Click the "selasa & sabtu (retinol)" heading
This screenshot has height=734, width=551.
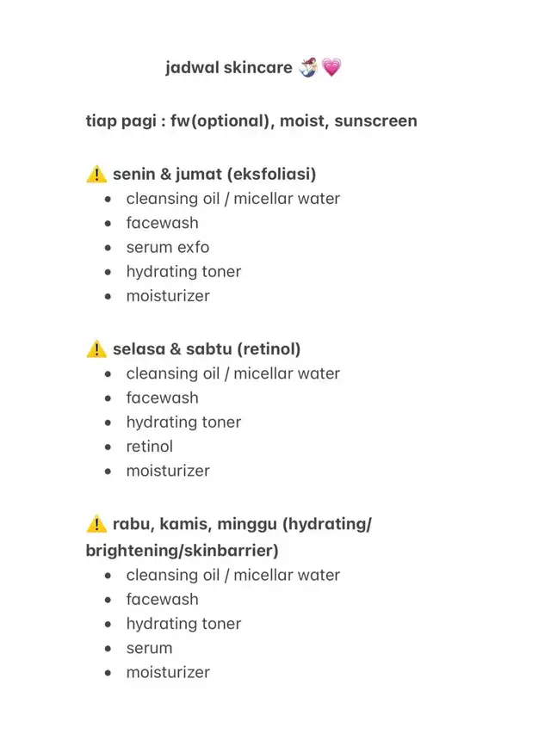207,349
